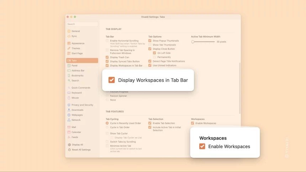Check Display Tab Cycler as List
The height and width of the screenshot is (172, 306).
click(112, 138)
